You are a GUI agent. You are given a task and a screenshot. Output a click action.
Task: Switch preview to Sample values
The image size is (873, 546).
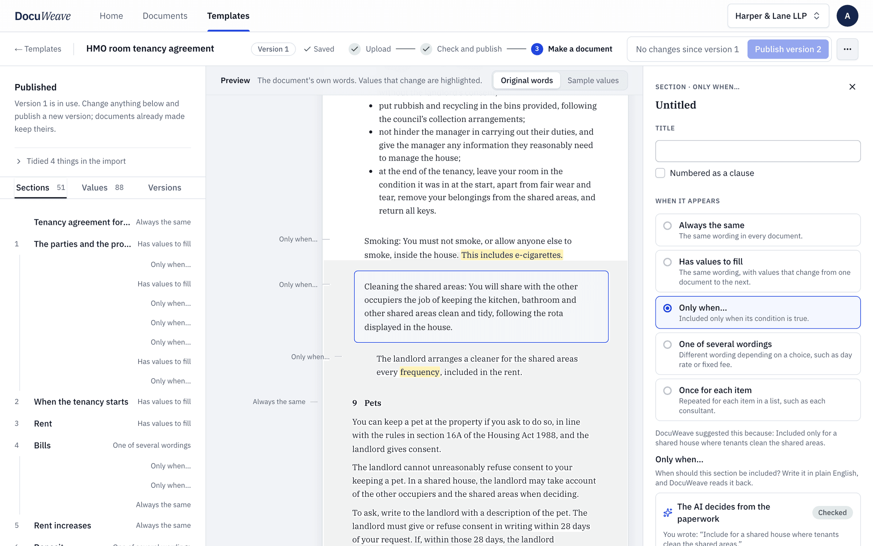coord(593,80)
